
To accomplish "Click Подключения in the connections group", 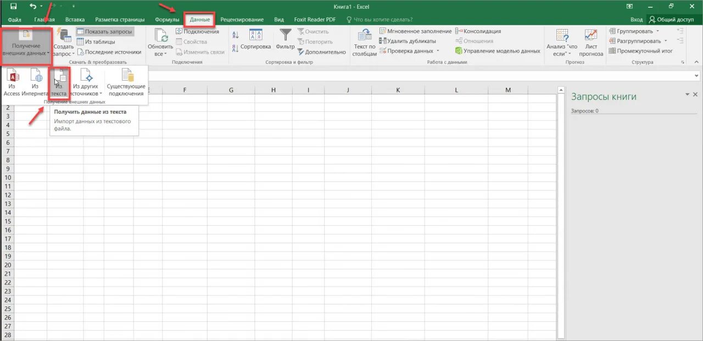I will click(x=197, y=32).
